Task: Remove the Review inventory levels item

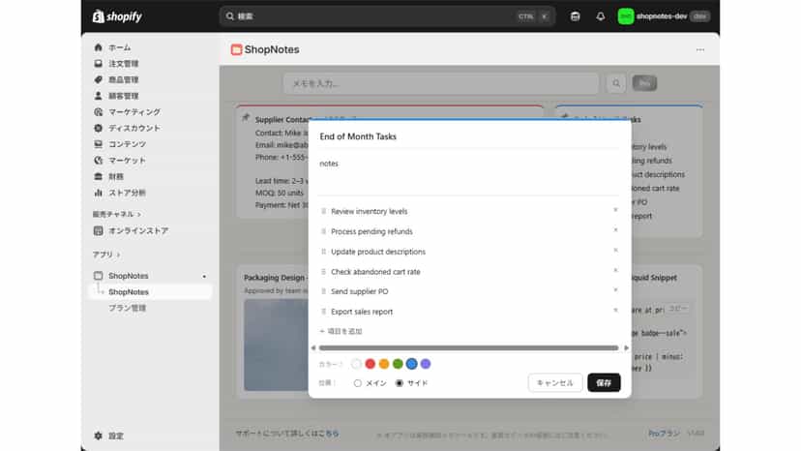Action: click(x=615, y=210)
